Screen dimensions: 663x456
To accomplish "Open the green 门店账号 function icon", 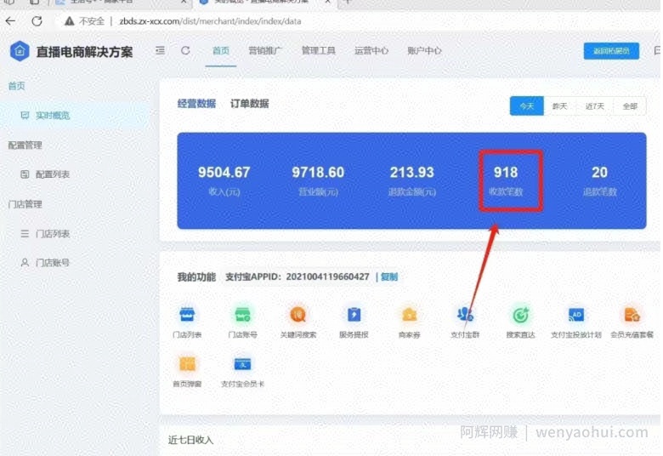I will click(x=243, y=315).
